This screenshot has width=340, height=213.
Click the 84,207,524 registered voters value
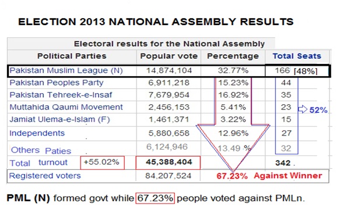click(169, 176)
